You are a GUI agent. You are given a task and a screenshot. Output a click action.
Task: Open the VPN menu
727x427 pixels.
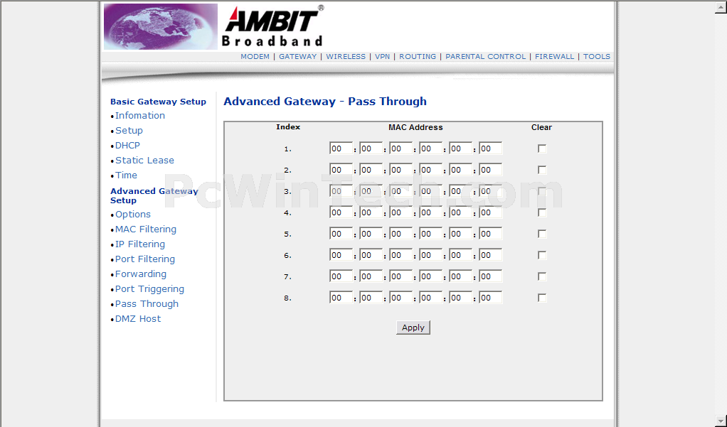click(x=382, y=57)
